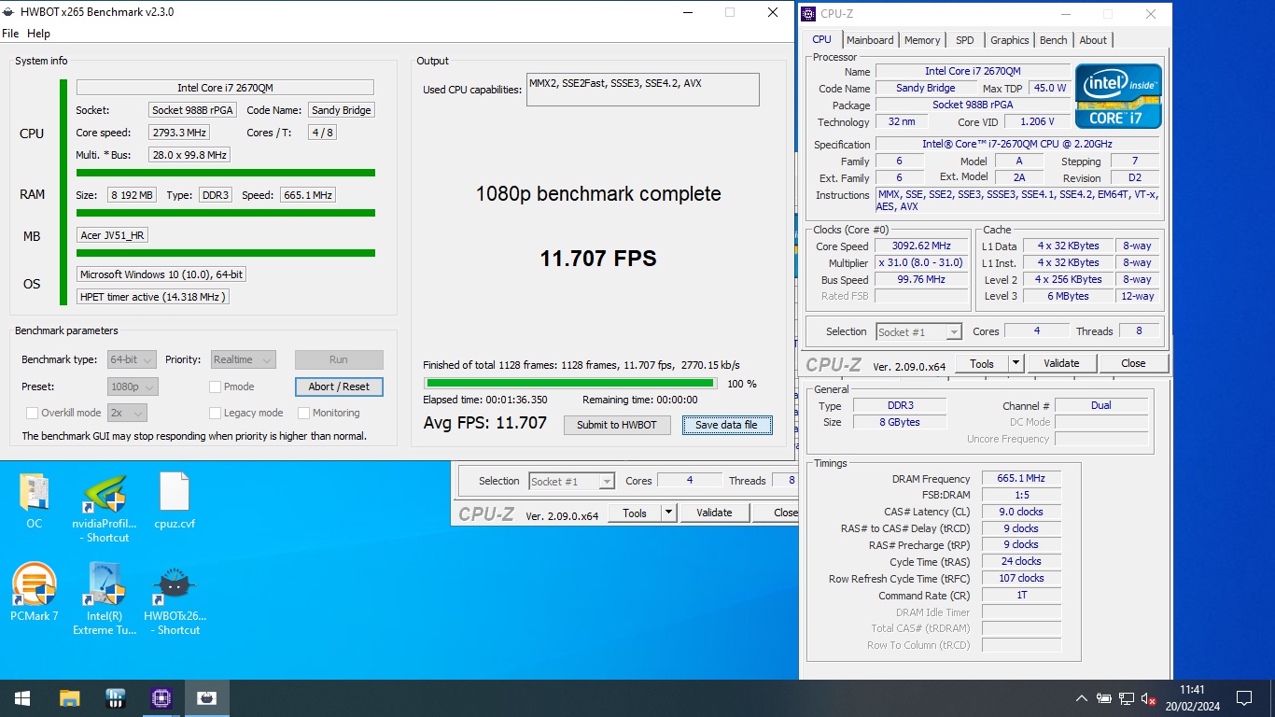The height and width of the screenshot is (717, 1275).
Task: Select the cpuz.cvf file icon
Action: point(175,502)
